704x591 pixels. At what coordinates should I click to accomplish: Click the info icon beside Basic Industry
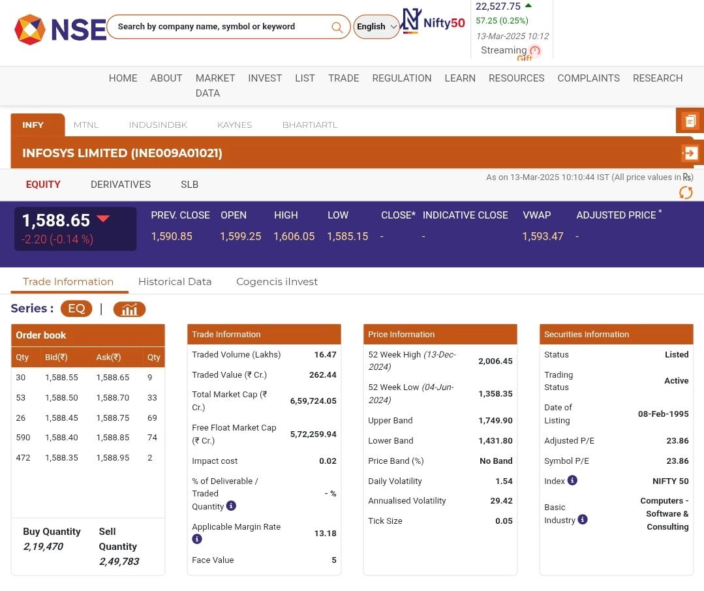click(583, 520)
